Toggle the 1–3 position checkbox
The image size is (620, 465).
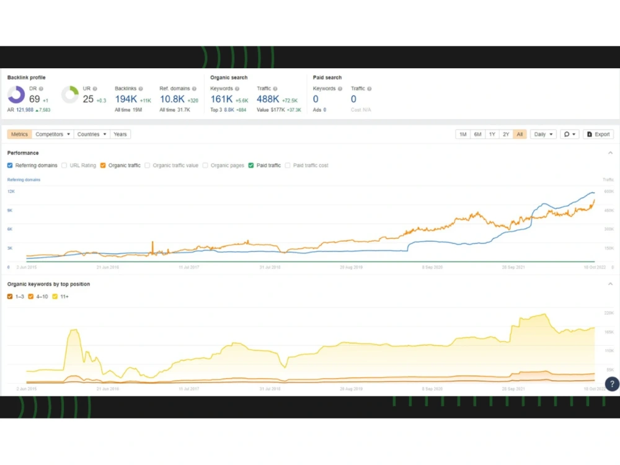[x=10, y=296]
